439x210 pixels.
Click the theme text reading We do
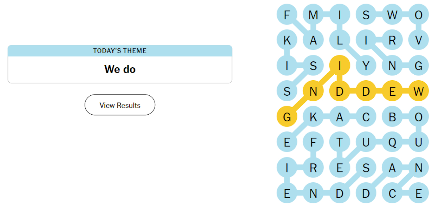click(x=120, y=69)
